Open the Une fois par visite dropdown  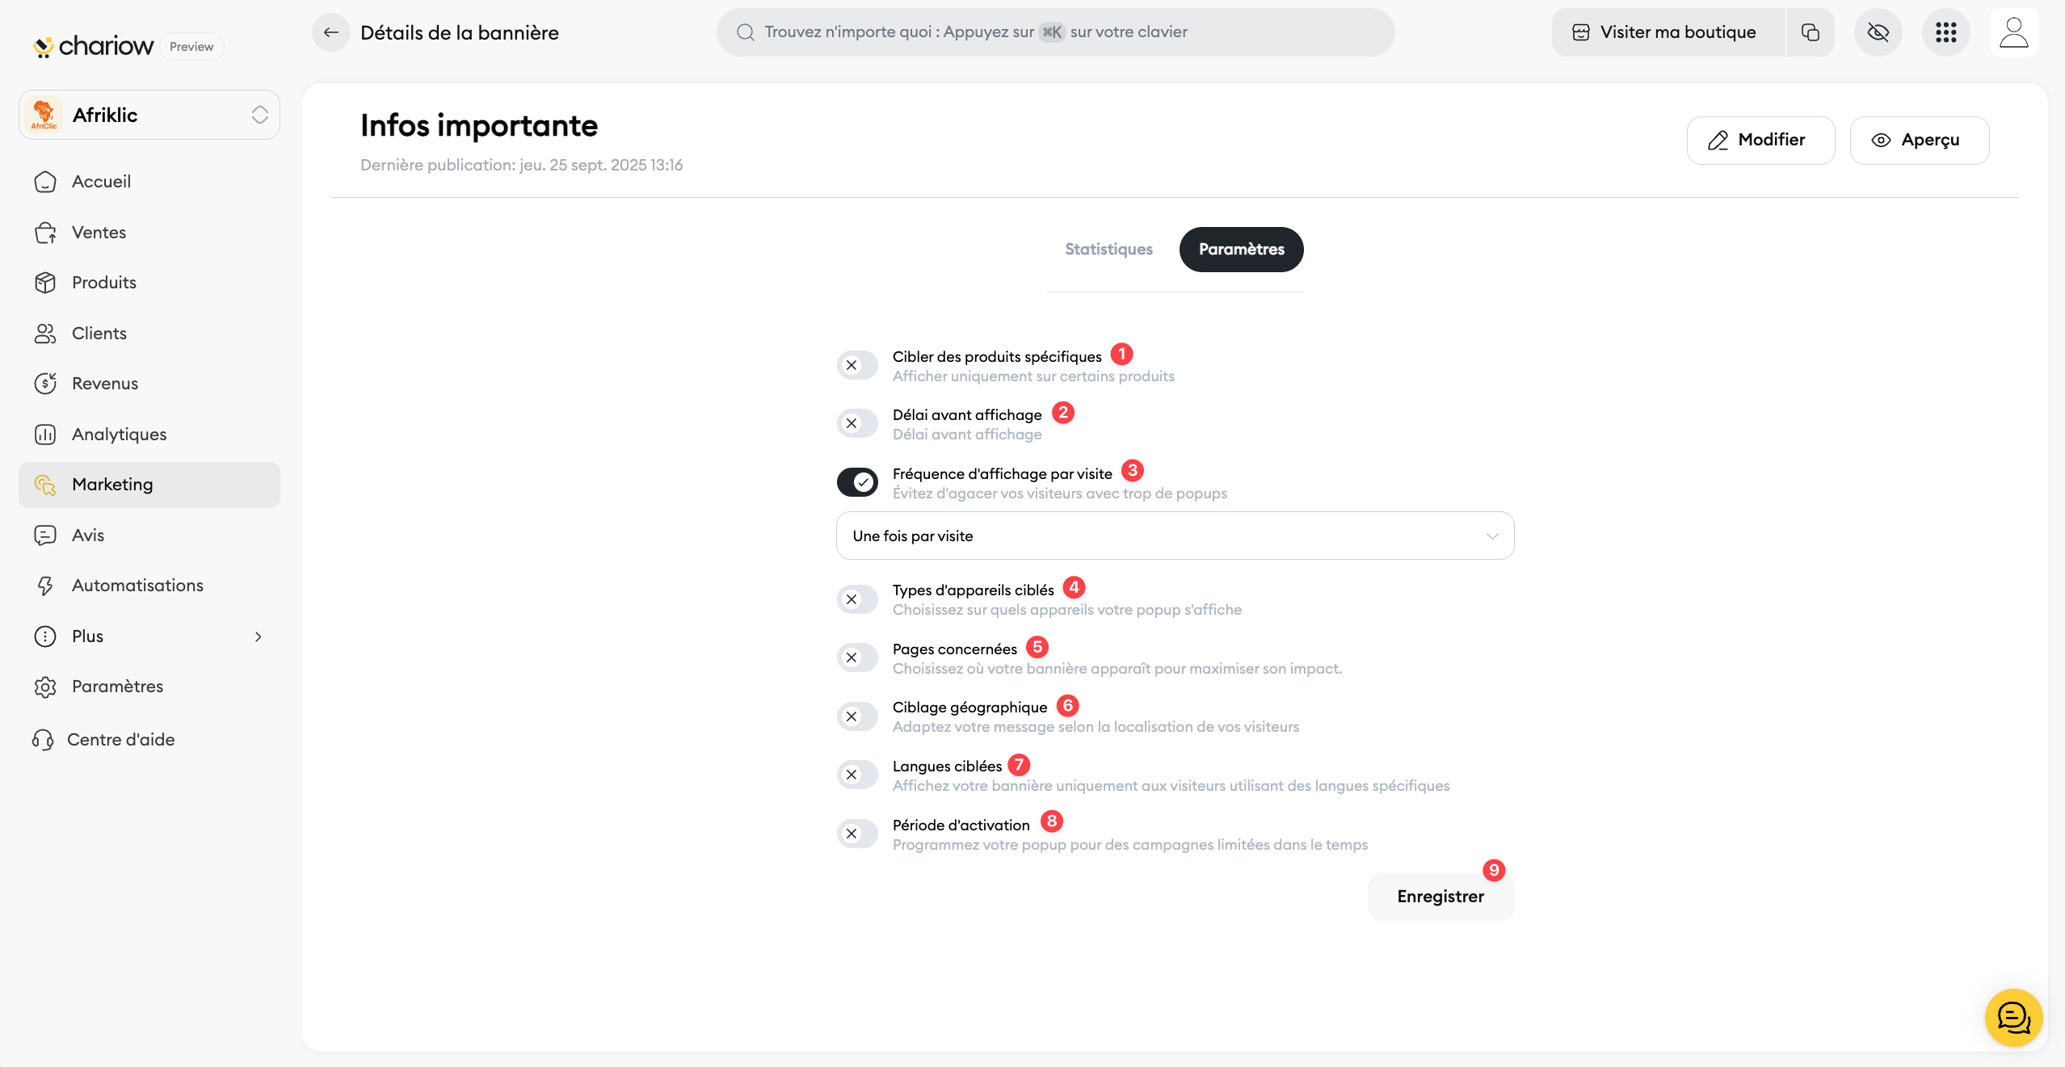[x=1175, y=536]
